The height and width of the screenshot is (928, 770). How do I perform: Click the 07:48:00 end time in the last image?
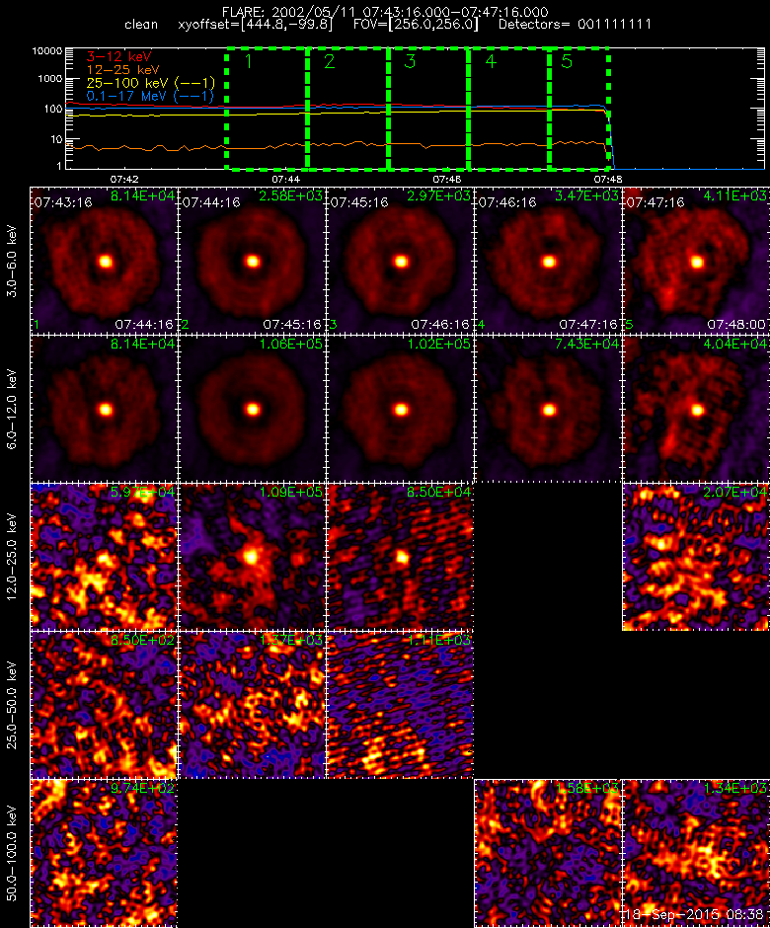pyautogui.click(x=736, y=325)
